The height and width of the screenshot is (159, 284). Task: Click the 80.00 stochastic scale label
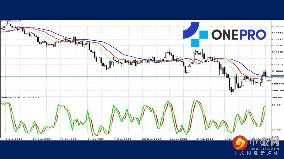(277, 105)
